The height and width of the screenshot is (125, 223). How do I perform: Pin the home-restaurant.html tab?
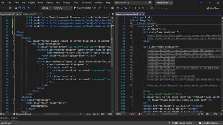[140, 14]
